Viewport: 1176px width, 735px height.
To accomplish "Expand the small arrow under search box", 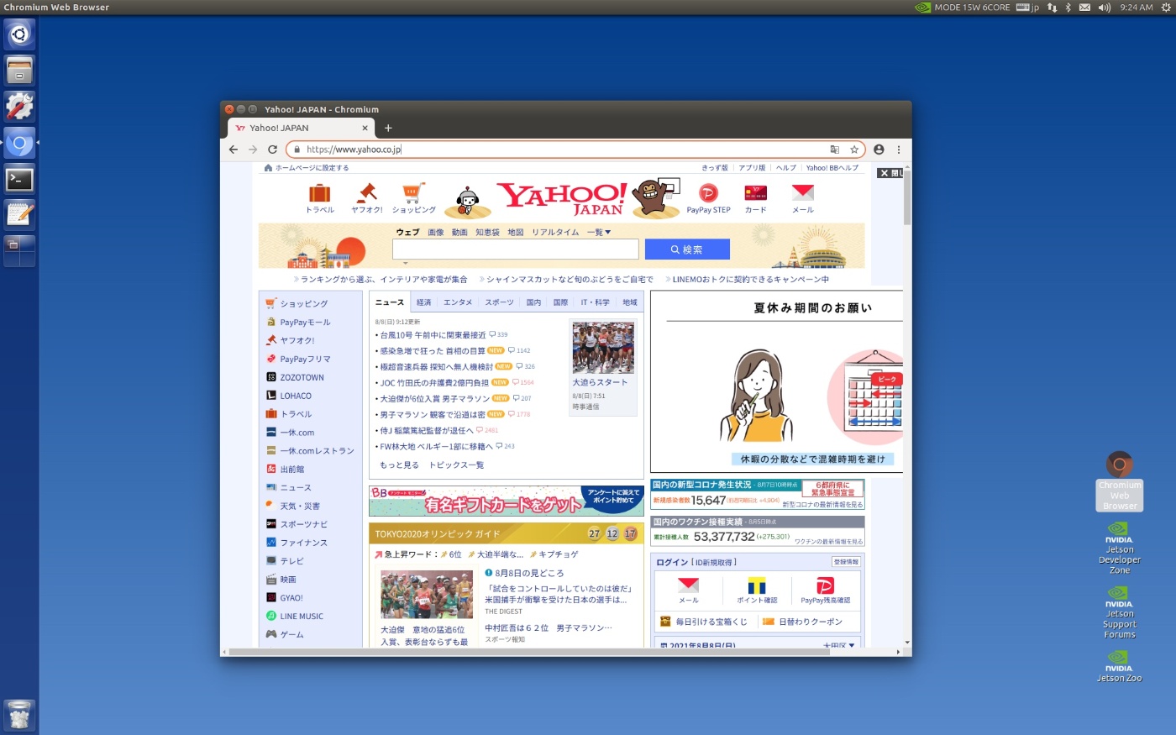I will [406, 263].
